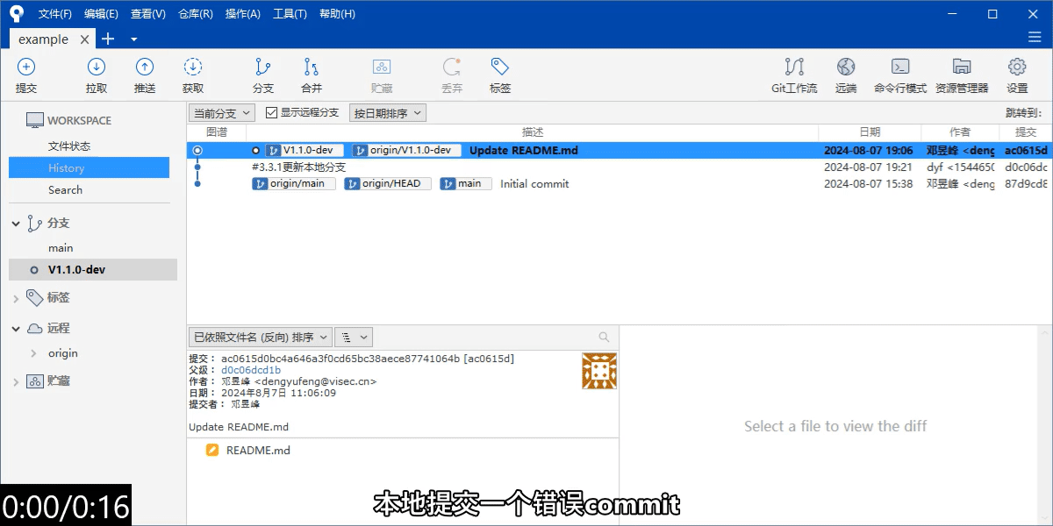Open 命令行模式 (terminal) from the toolbar
Screen dimensions: 1053x526
pyautogui.click(x=900, y=75)
